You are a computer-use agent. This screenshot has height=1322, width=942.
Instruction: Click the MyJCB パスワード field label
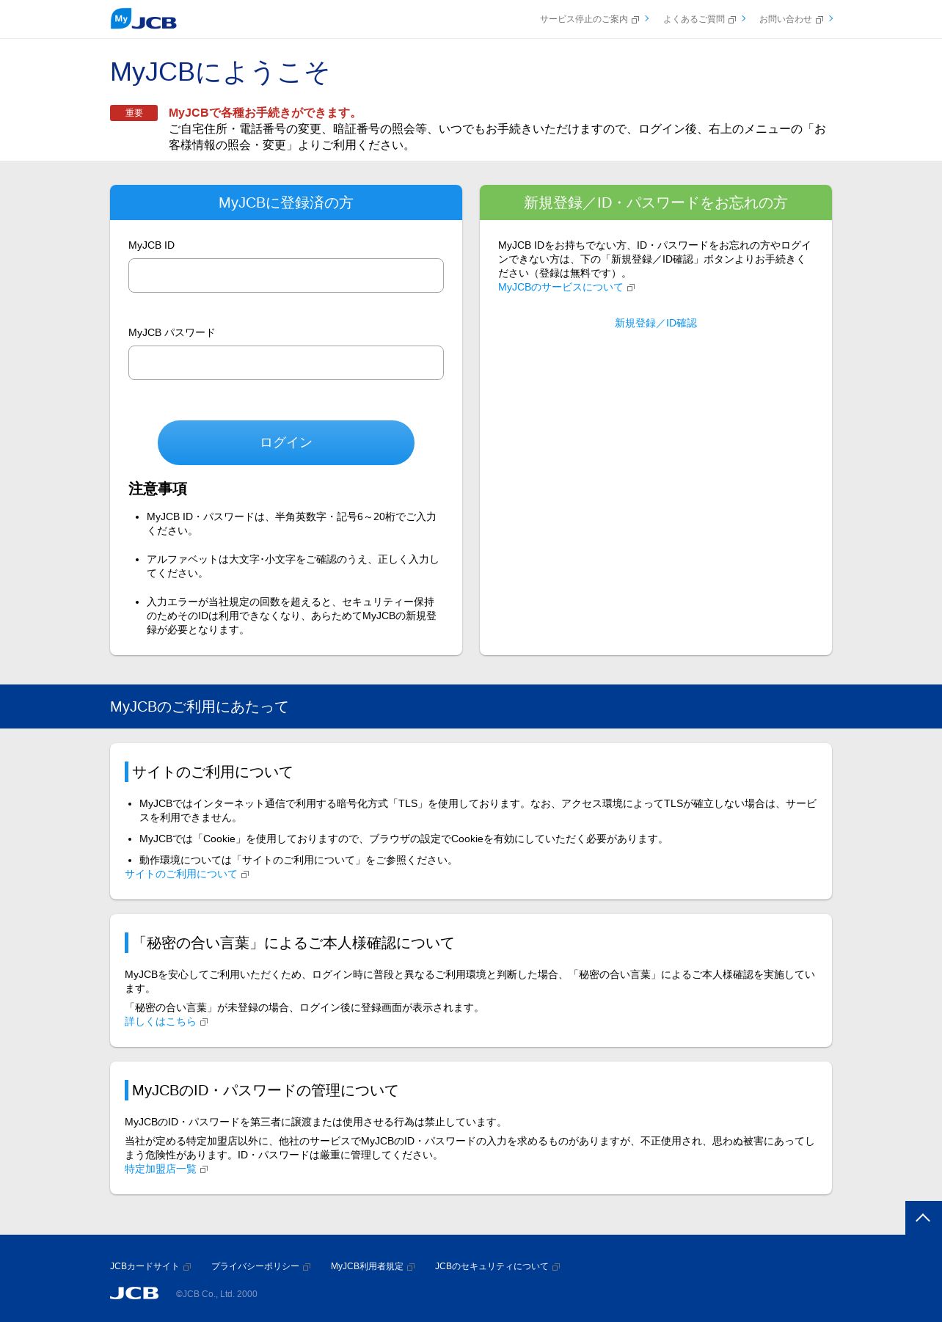172,332
